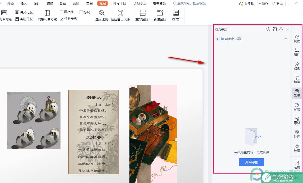This screenshot has height=183, width=303.
Task: Click the 有修改 cloud status icon
Action: (x=246, y=3)
